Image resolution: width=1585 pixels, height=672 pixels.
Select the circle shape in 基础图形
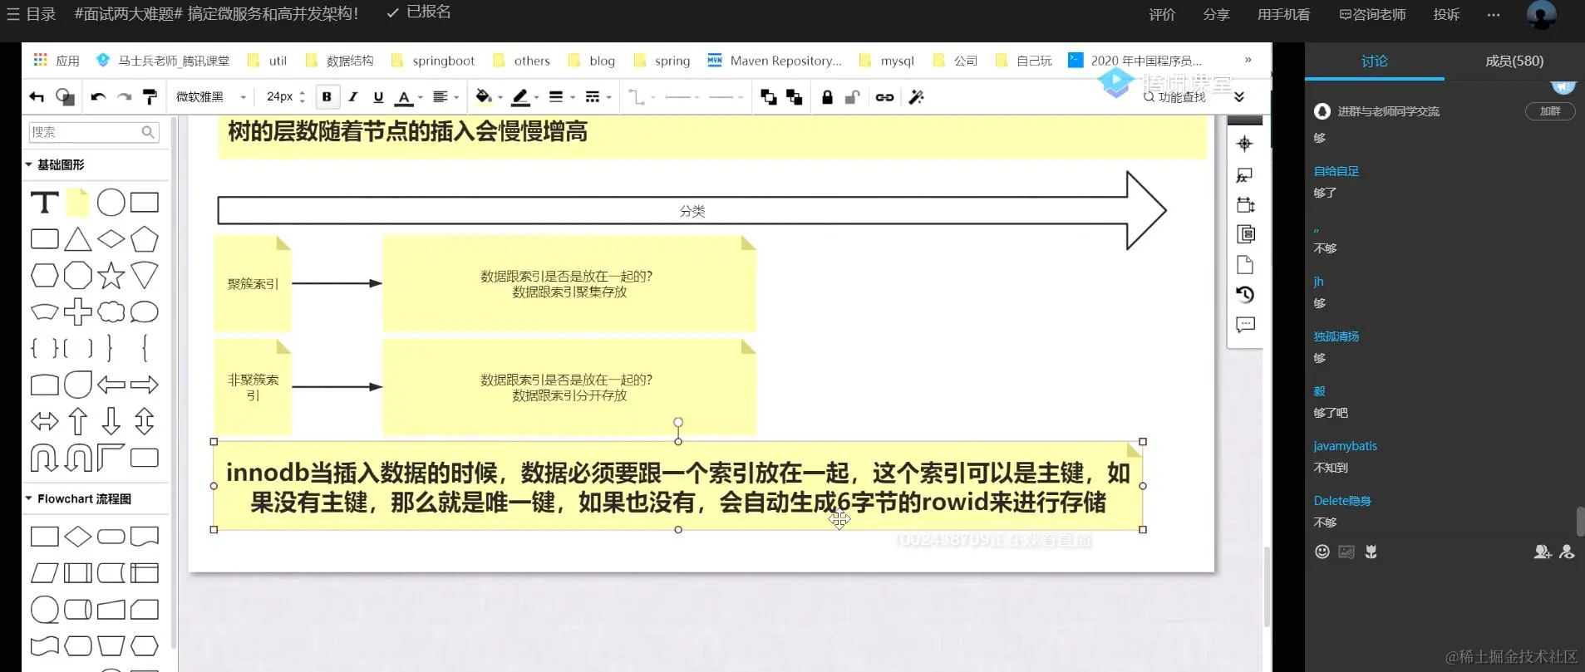point(111,203)
